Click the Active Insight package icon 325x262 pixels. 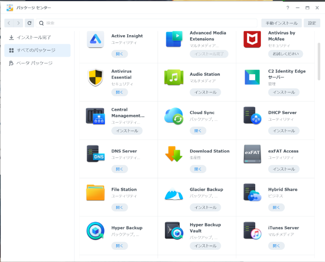95,39
